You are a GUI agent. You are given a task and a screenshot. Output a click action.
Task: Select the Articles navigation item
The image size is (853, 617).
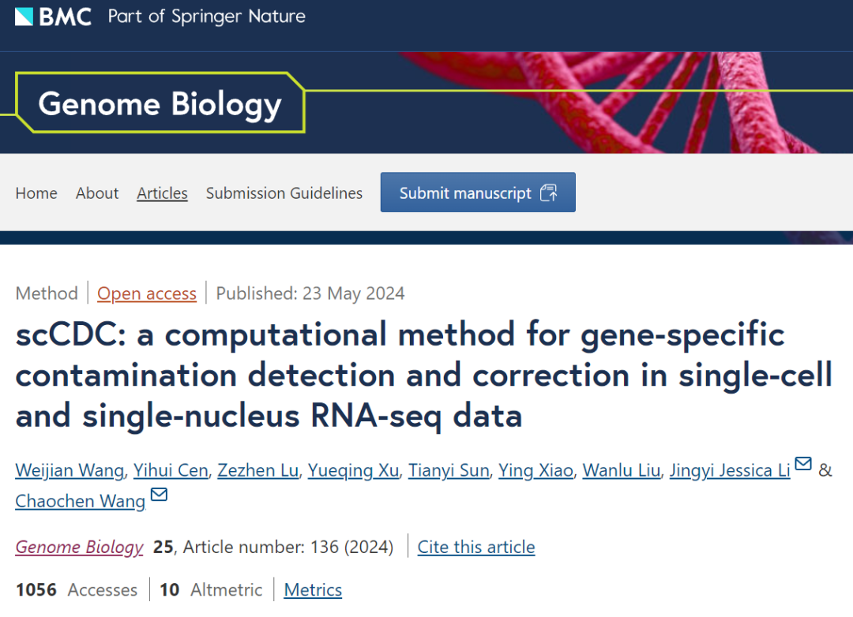click(162, 193)
